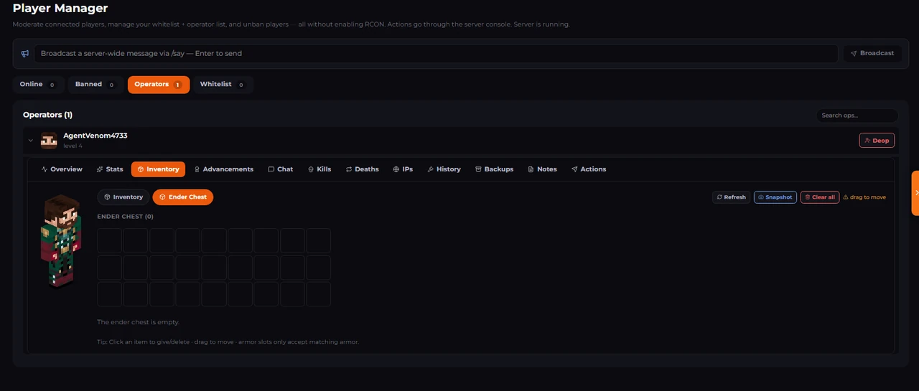Click the AgentVenom4733 player name
Screen dimensions: 919x391
95,136
